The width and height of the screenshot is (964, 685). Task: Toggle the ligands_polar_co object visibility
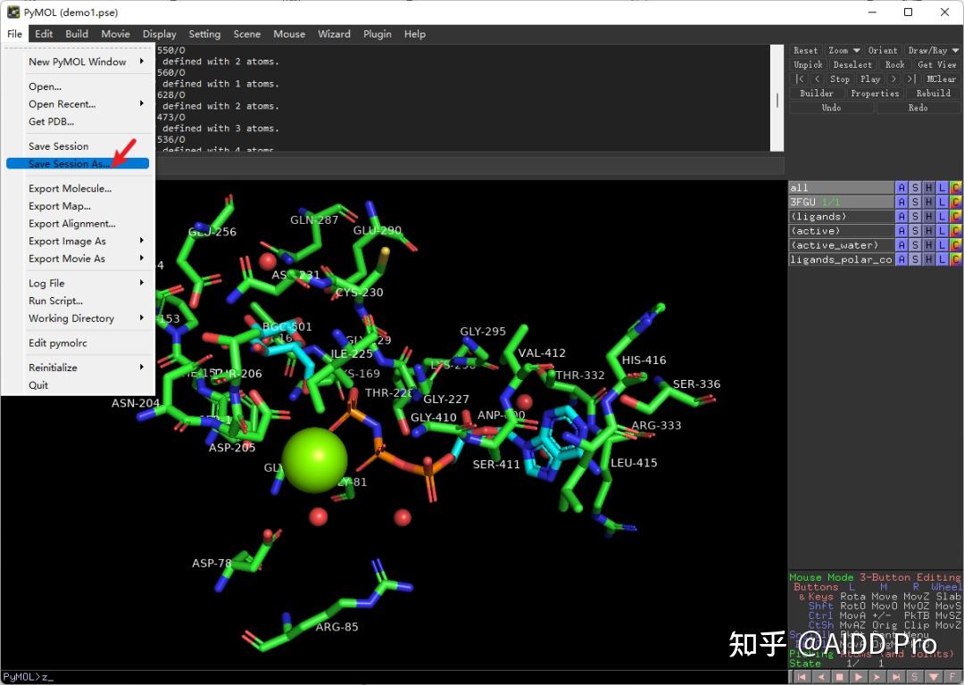click(x=839, y=260)
